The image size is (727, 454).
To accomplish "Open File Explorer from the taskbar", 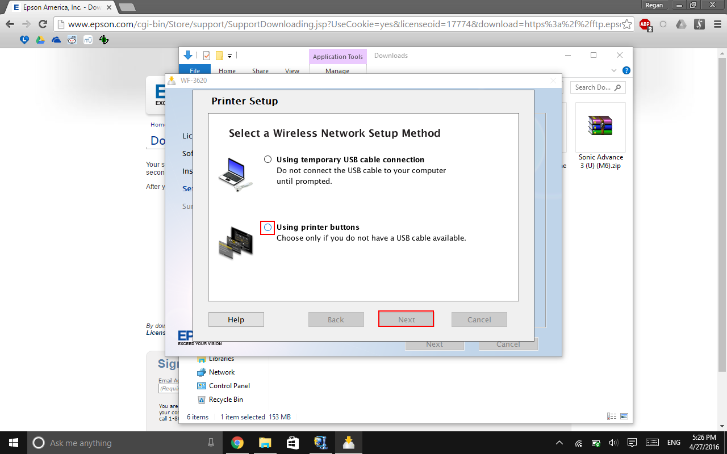I will point(265,443).
